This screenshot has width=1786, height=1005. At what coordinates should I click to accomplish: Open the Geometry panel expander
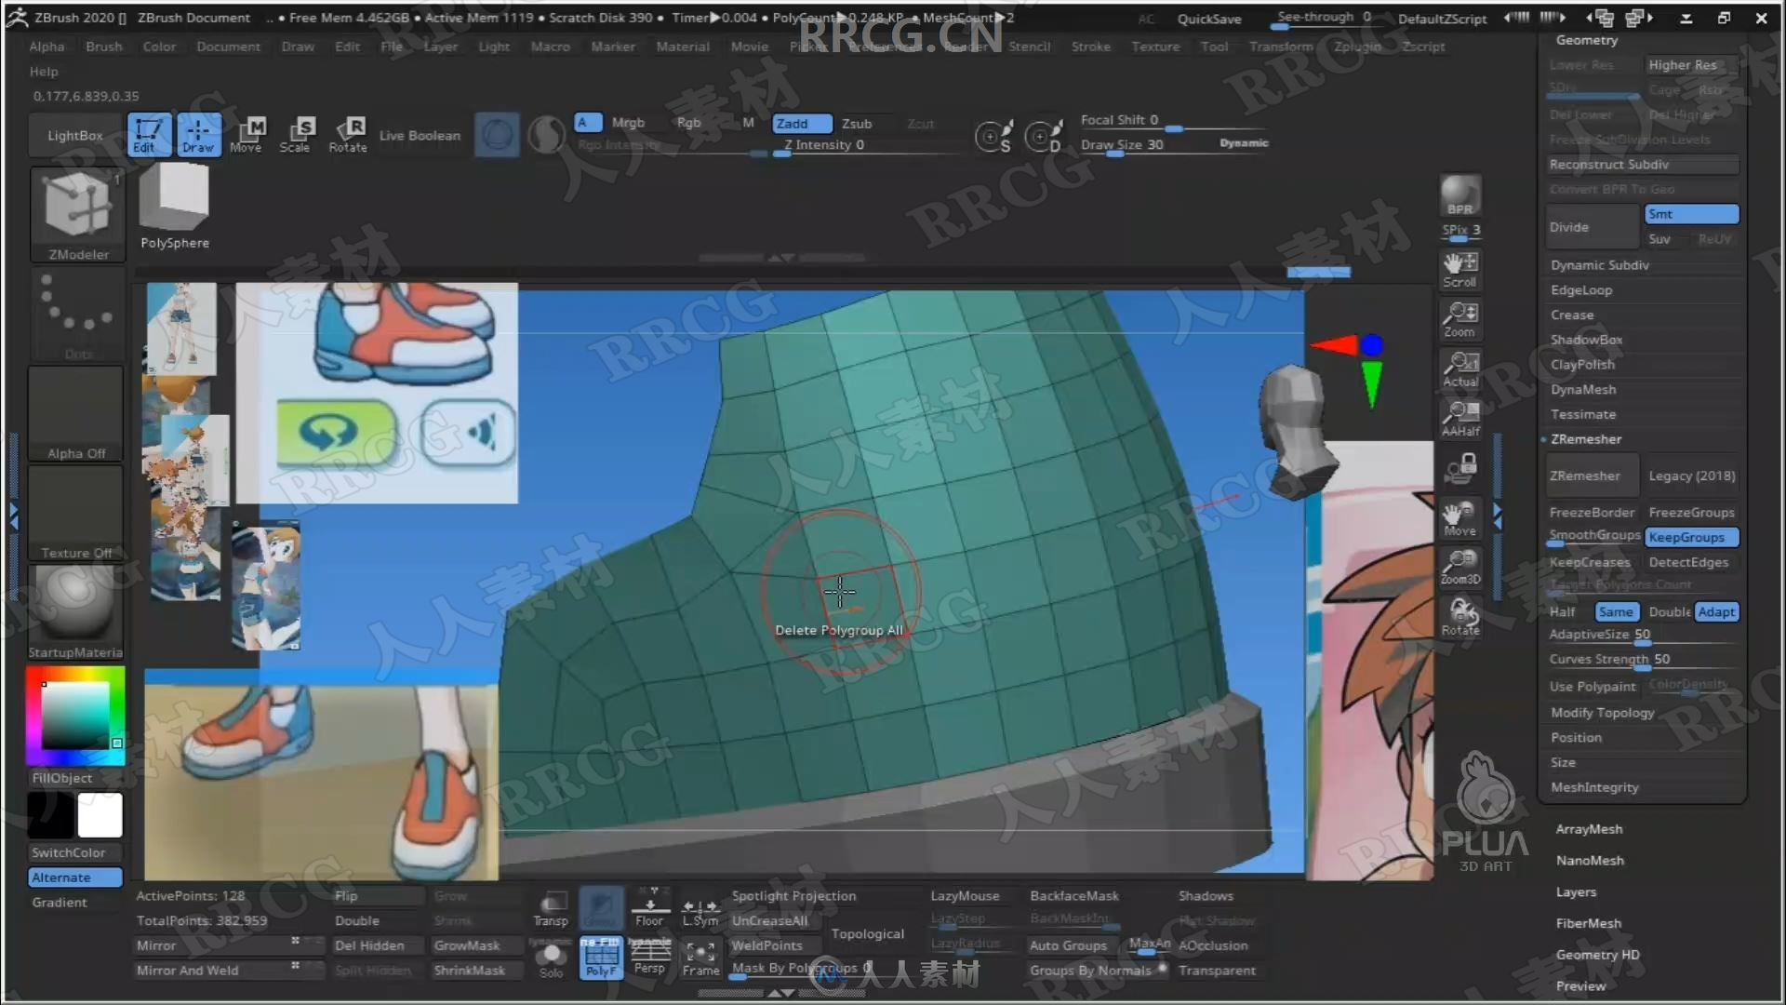coord(1587,39)
